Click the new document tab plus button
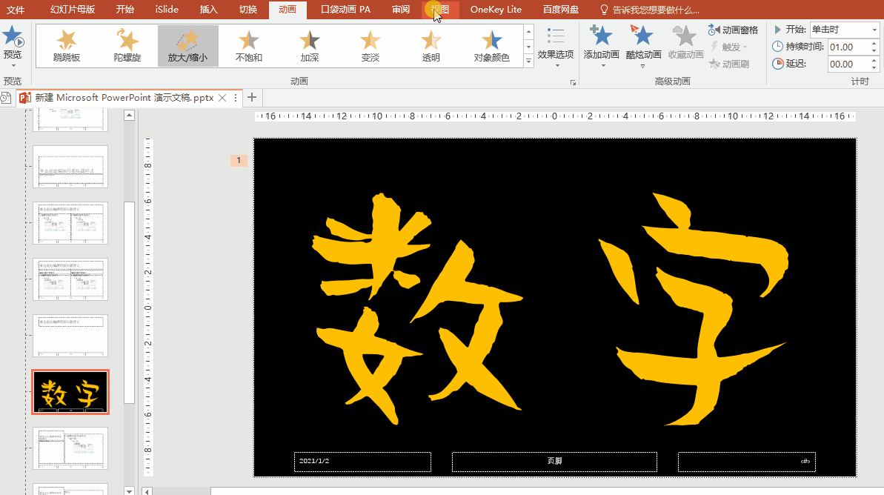The width and height of the screenshot is (884, 495). [x=252, y=98]
